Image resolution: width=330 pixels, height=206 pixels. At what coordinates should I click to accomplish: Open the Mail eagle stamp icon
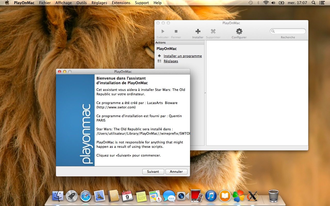tap(100, 196)
